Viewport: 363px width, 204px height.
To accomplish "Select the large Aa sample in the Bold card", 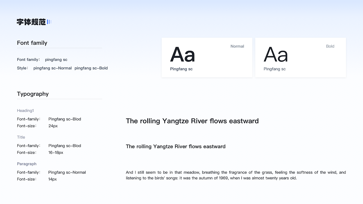I will point(276,54).
